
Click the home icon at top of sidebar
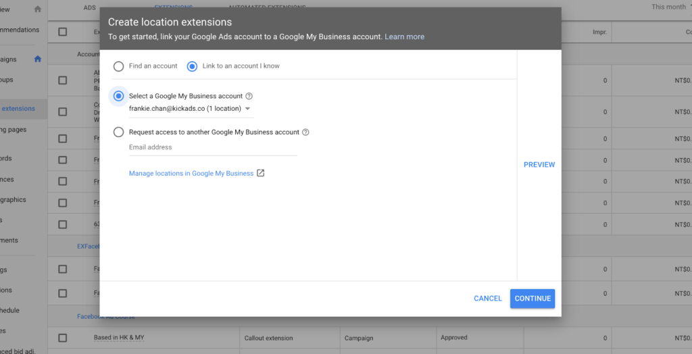pos(38,9)
